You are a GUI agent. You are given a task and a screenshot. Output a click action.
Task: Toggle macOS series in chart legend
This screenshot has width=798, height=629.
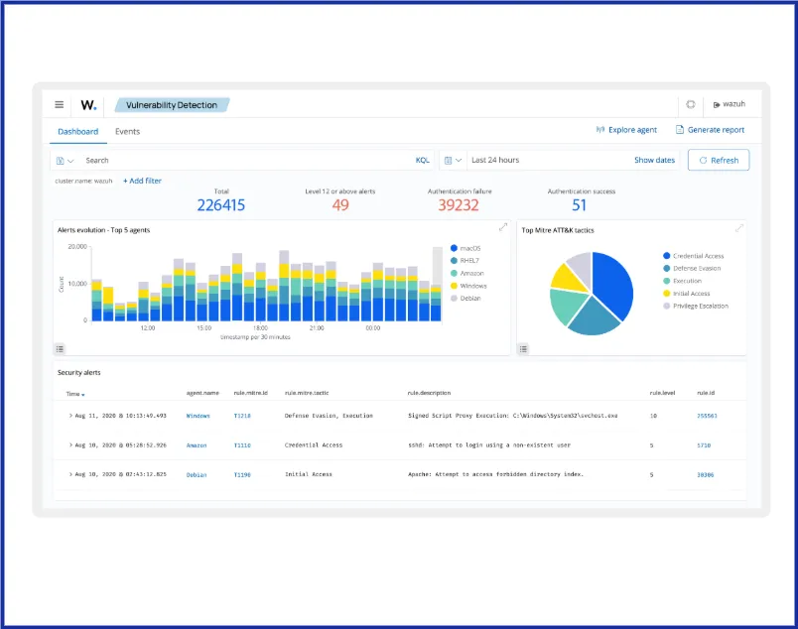470,248
